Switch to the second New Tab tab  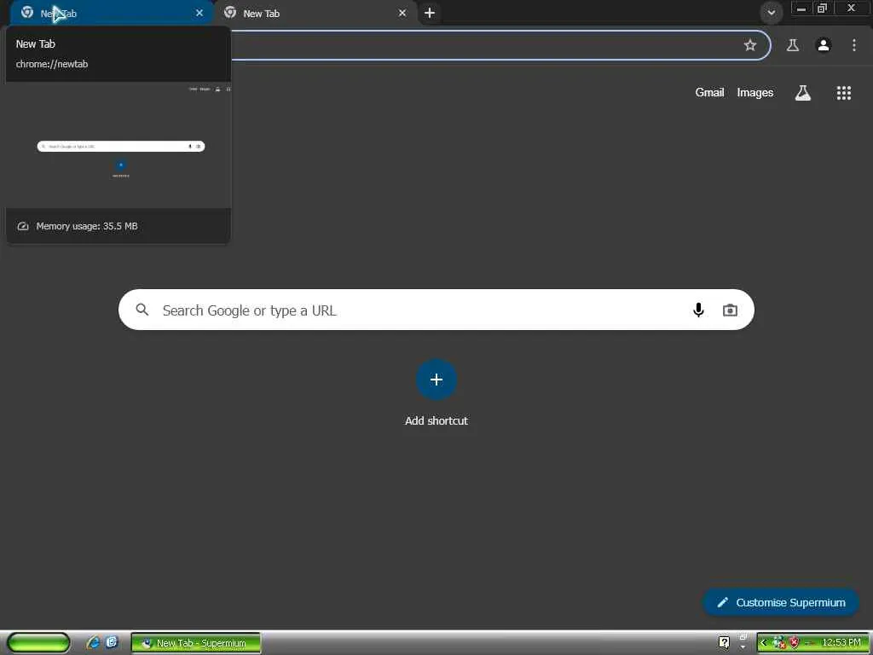click(316, 13)
